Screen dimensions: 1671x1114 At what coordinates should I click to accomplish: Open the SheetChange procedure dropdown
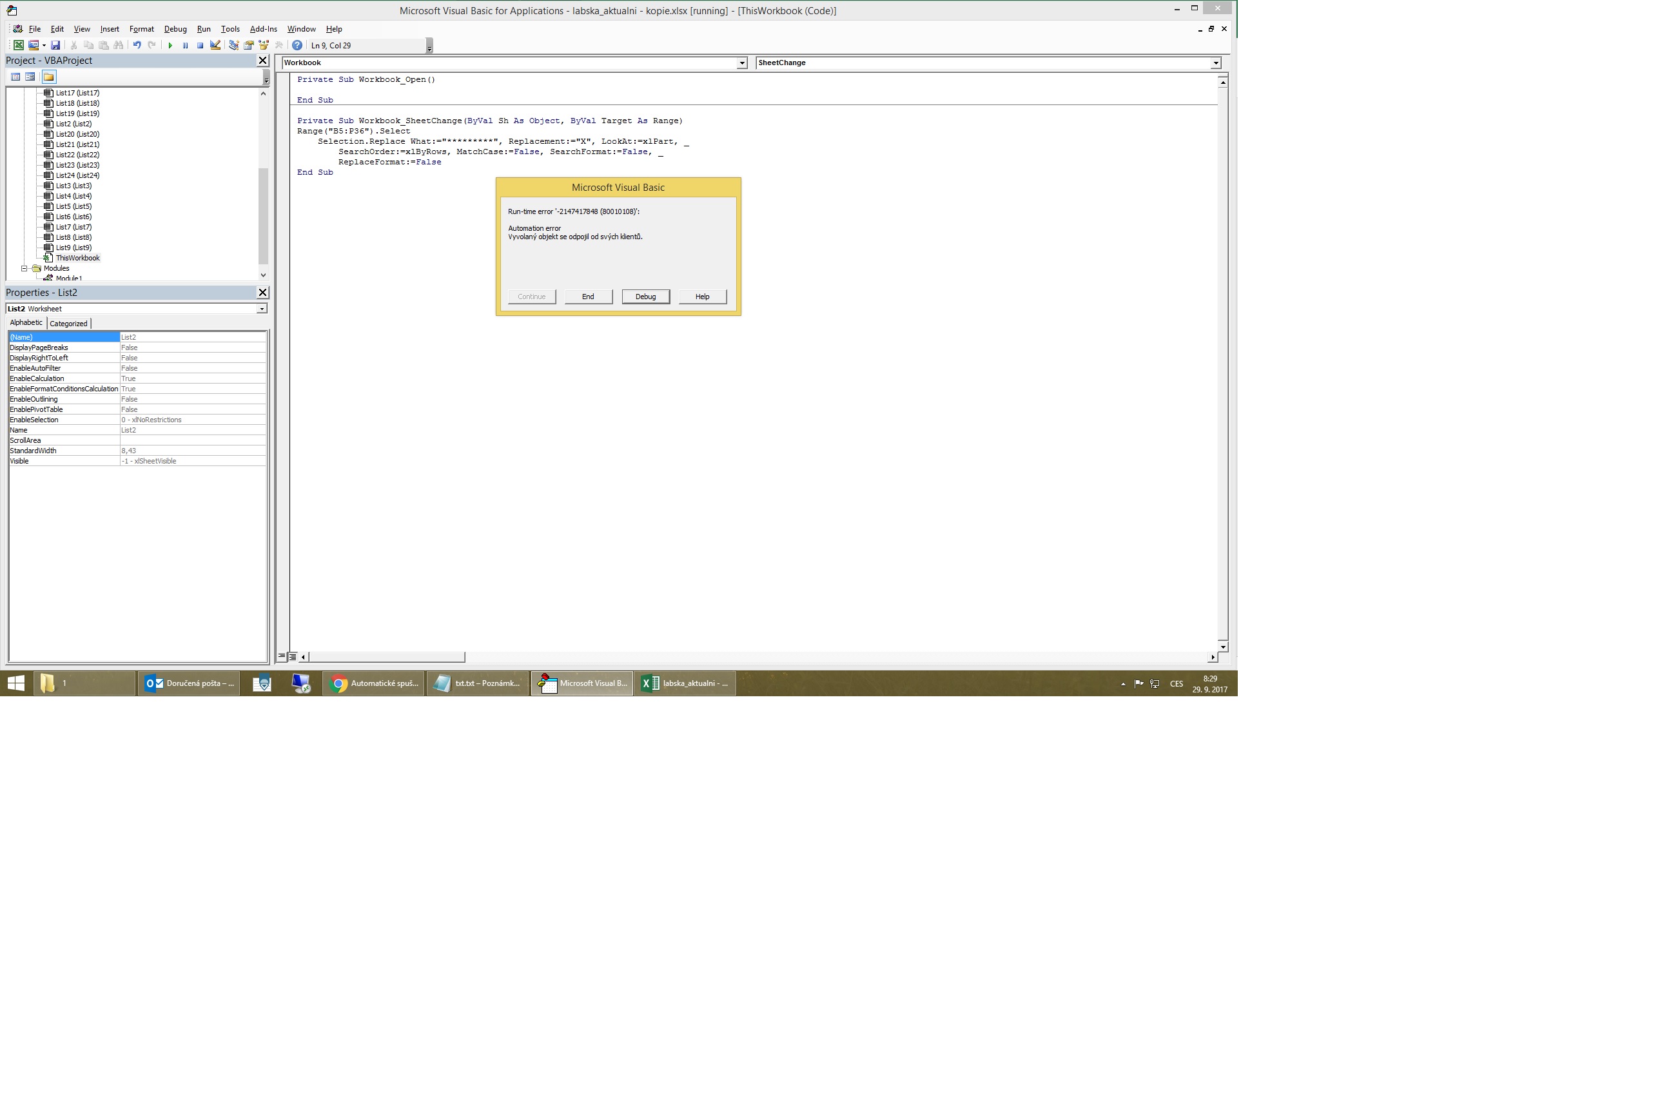tap(1216, 63)
